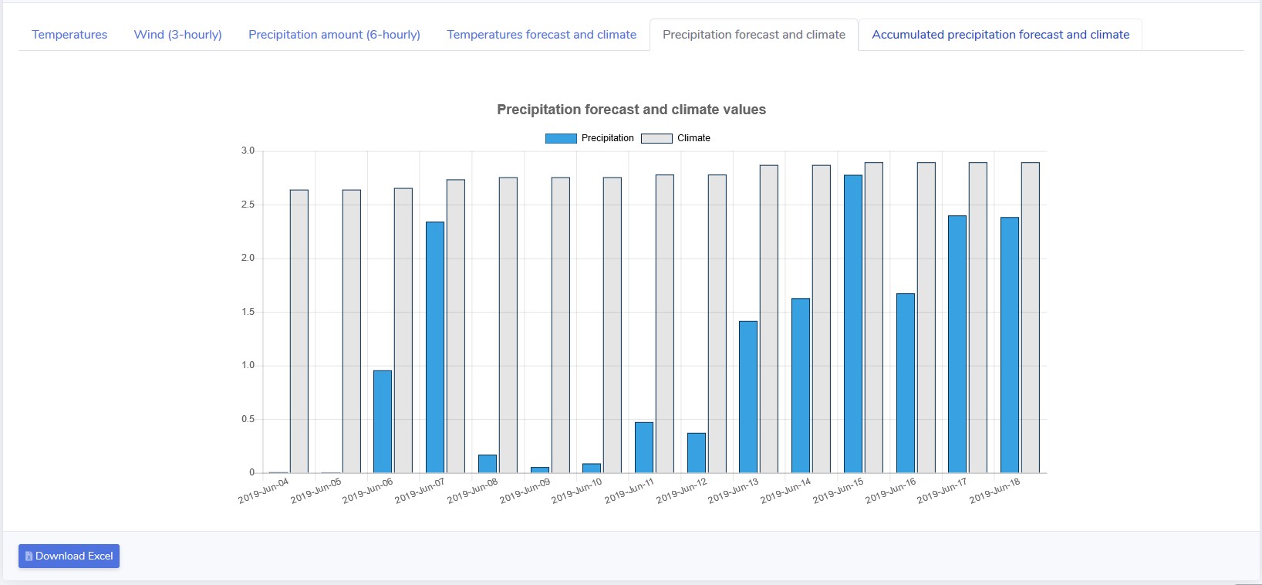Click the blue precipitation bar for 2019-Jun-17
This screenshot has width=1262, height=585.
pyautogui.click(x=957, y=344)
